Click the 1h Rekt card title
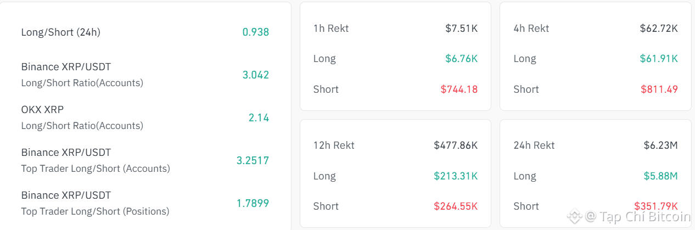 pos(331,29)
